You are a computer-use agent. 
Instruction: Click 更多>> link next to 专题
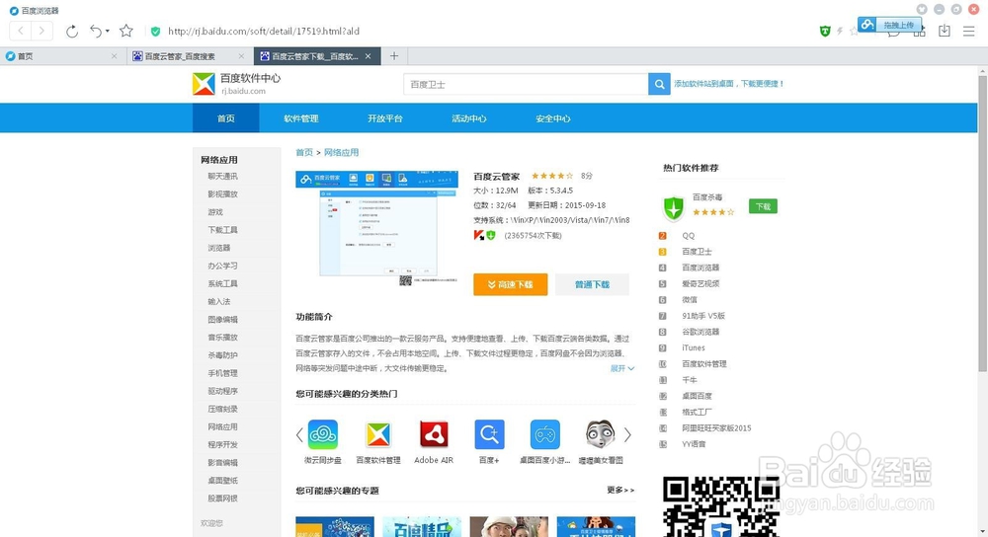click(620, 490)
